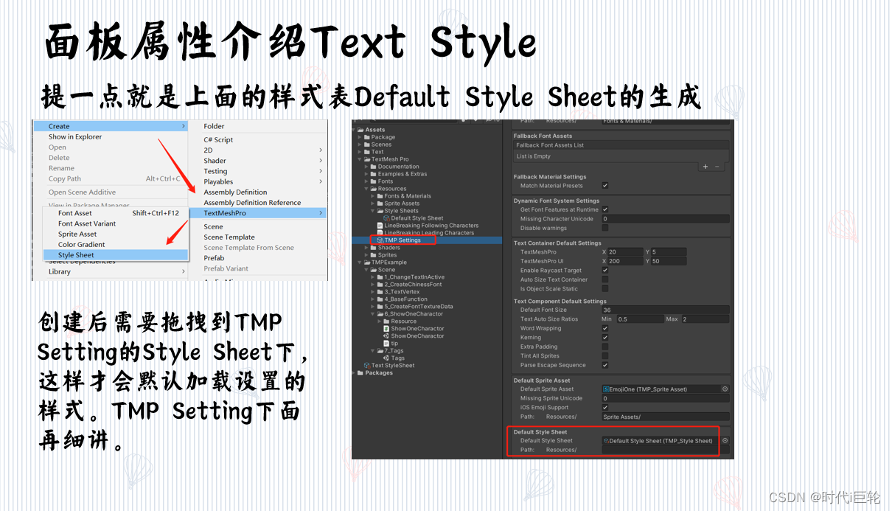The width and height of the screenshot is (892, 511).
Task: Enable Tint All Sprites checkbox
Action: [x=605, y=355]
